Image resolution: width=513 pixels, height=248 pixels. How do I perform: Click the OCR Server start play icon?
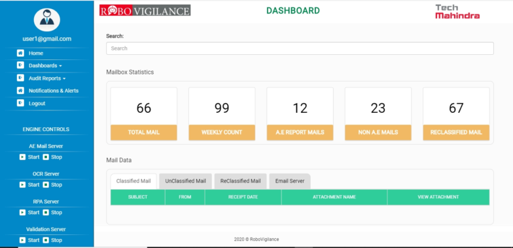pos(22,185)
